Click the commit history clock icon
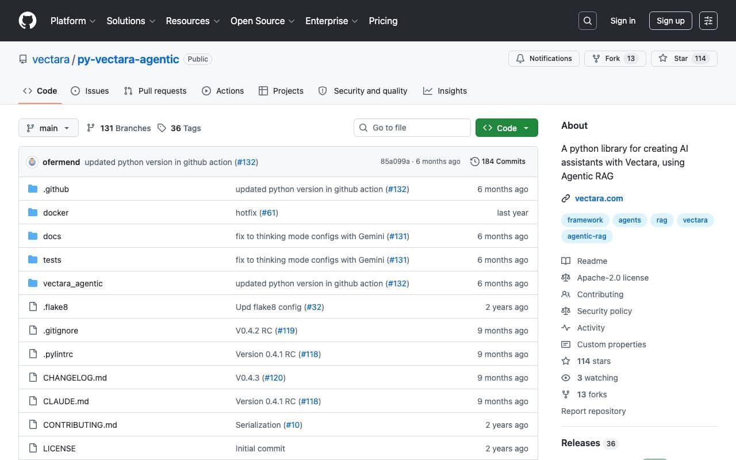Image resolution: width=736 pixels, height=460 pixels. 475,162
